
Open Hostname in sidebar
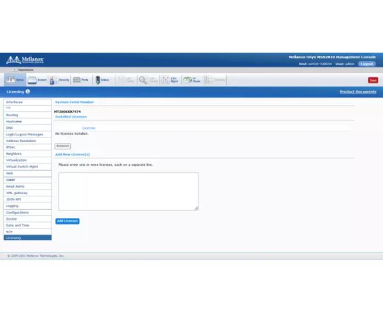[28, 122]
